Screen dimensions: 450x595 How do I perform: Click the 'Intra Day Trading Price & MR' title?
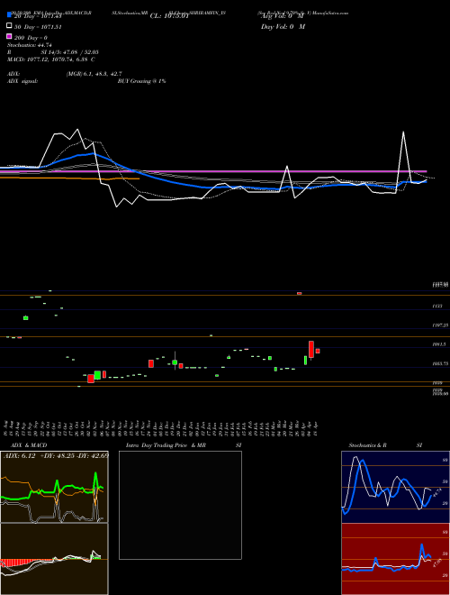coord(166,445)
